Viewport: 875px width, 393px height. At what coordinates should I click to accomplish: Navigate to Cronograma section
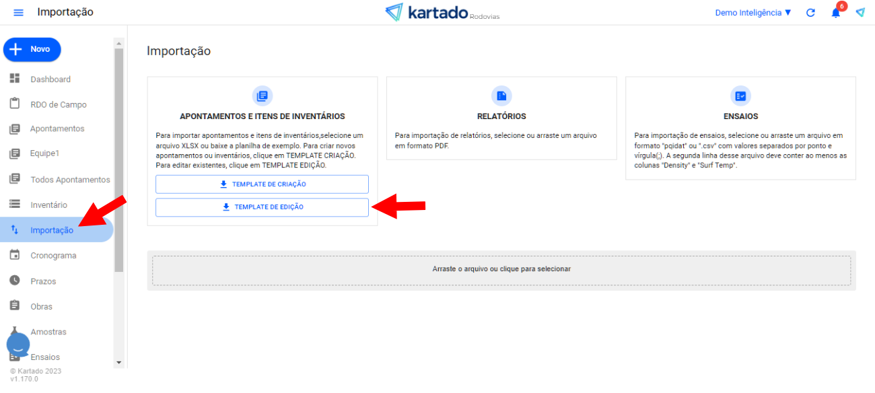[53, 256]
